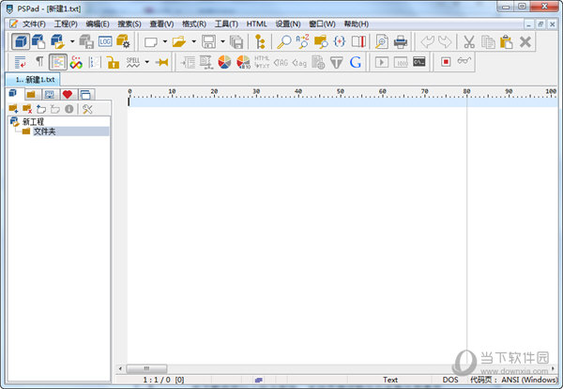Toggle the pilcrow special characters icon
Viewport: 563px width, 389px height.
point(39,62)
